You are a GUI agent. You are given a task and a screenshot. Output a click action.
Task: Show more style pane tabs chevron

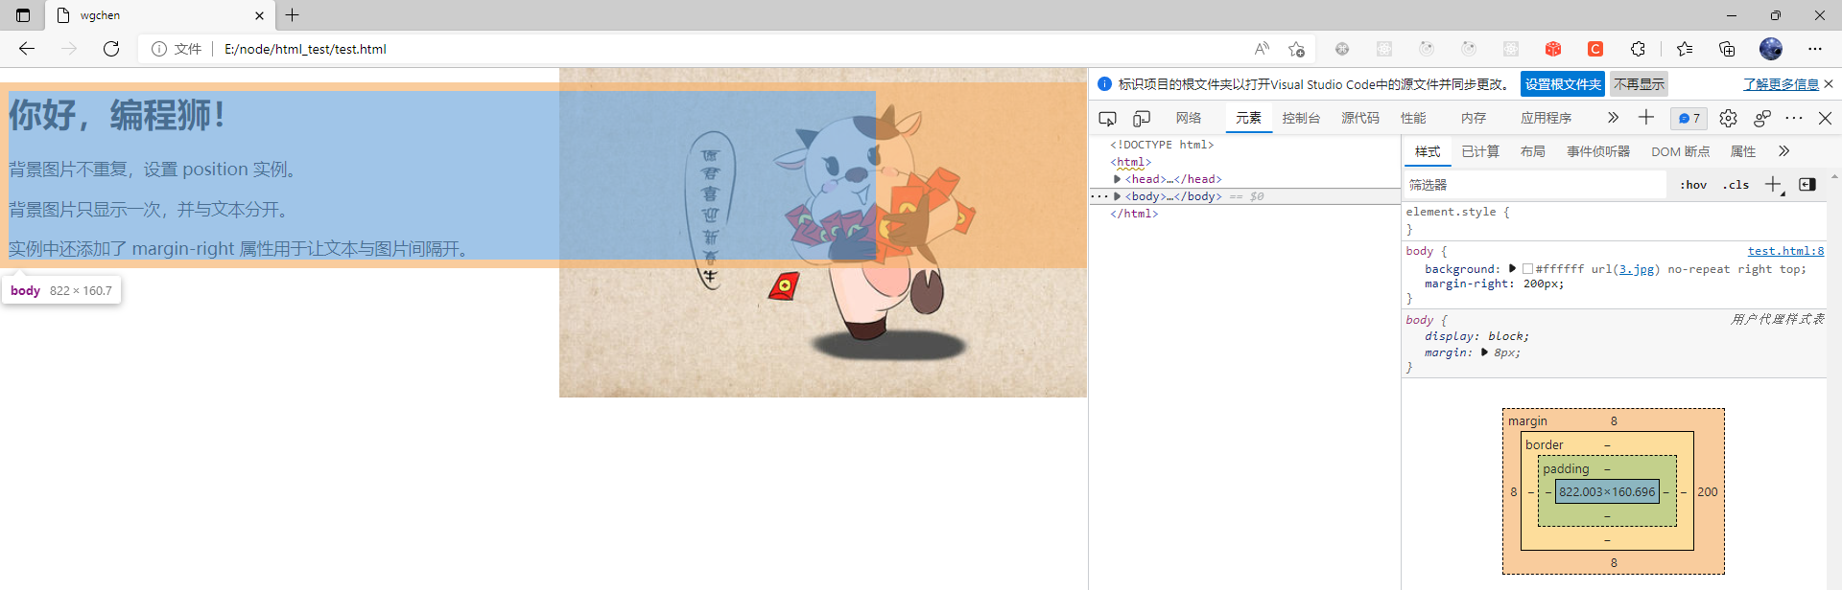(x=1783, y=151)
